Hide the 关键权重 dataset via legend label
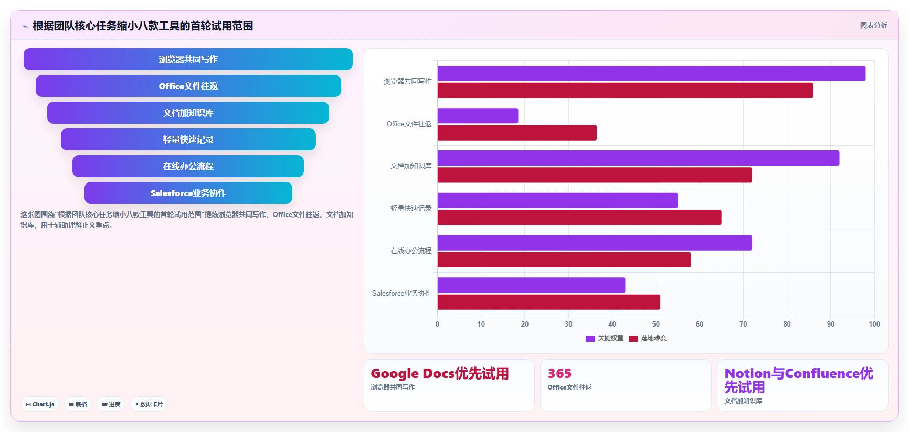Screen dimensions: 909x432 [611, 338]
